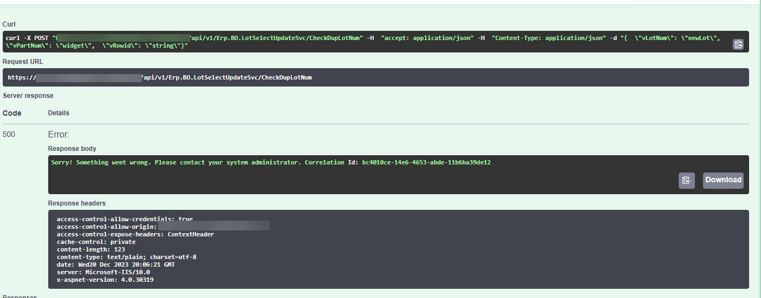Select the Request URL text box
761x298 pixels.
[376, 77]
